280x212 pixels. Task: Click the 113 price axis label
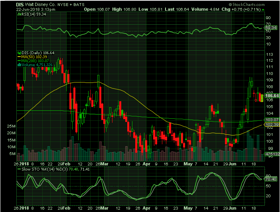click(x=270, y=55)
